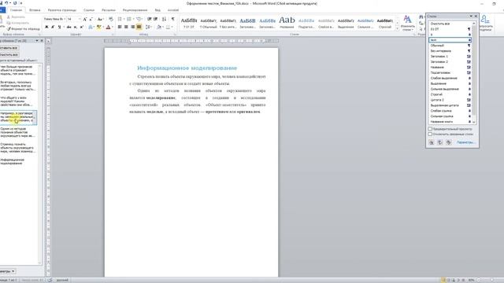Open the Styles pane options dropdown arrow
This screenshot has width=504, height=283.
click(x=471, y=16)
